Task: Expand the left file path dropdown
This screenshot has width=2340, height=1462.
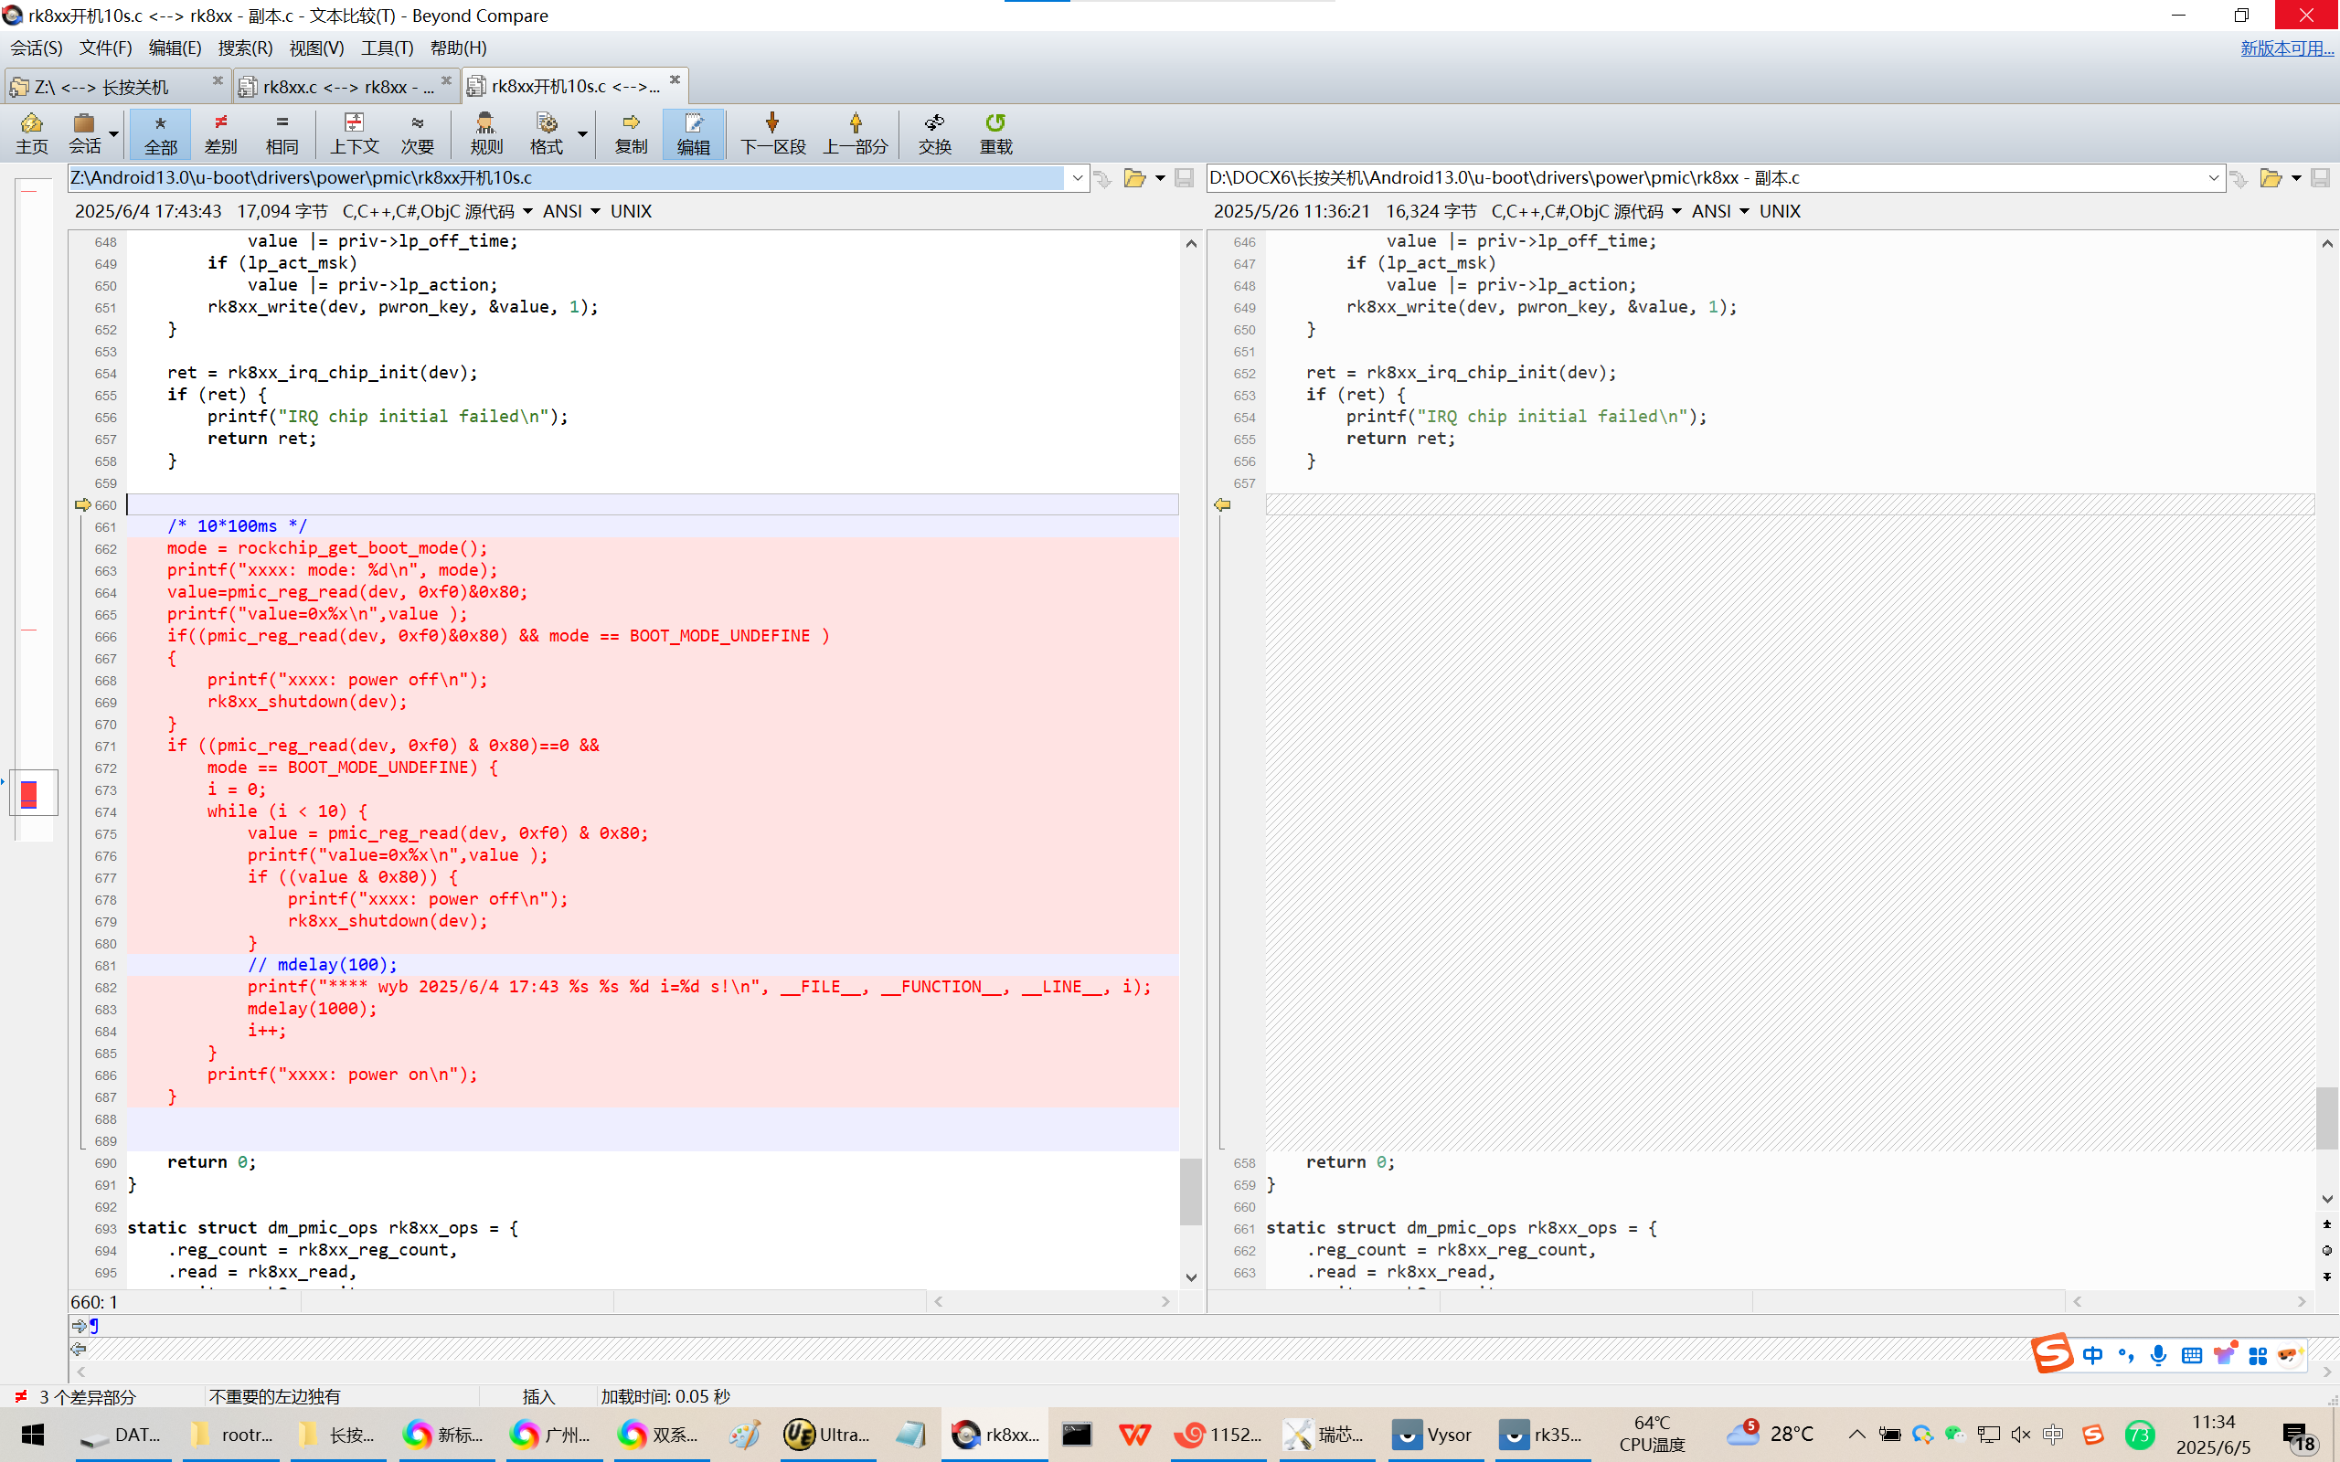Action: [1077, 178]
